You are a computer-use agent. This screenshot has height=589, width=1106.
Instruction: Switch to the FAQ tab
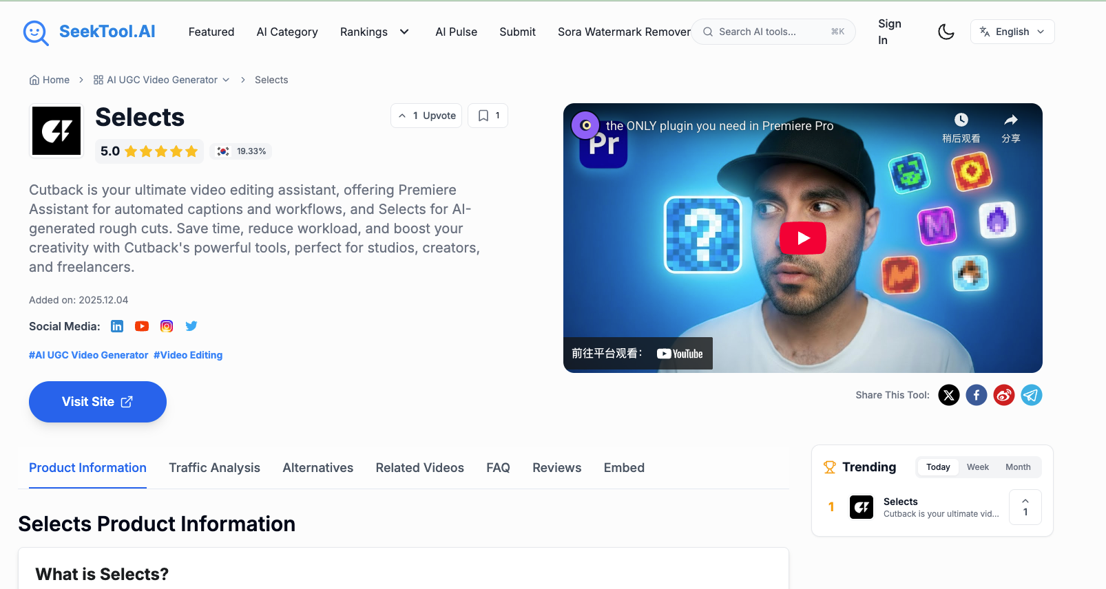click(x=498, y=468)
